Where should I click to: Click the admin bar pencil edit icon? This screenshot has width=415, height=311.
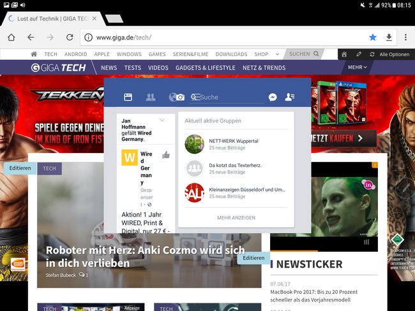(x=359, y=54)
